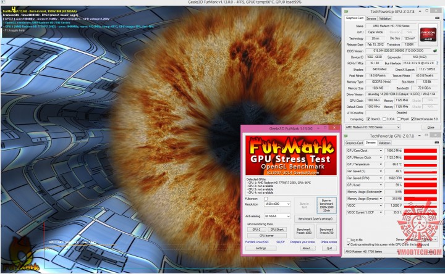
Task: Launch GPU-Z from FurMark monitoring tools
Action: click(x=256, y=230)
